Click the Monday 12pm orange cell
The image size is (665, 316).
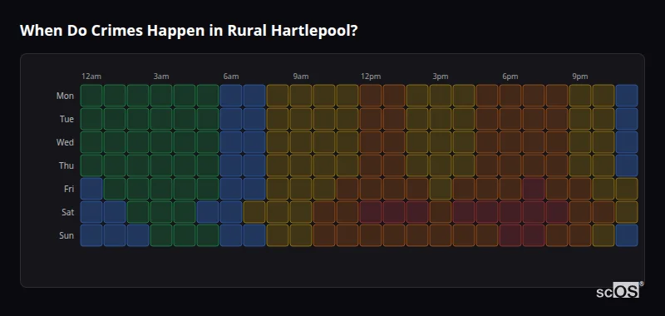click(371, 96)
